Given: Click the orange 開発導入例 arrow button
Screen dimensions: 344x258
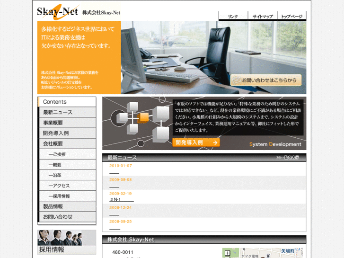Looking at the screenshot, I should pos(196,142).
